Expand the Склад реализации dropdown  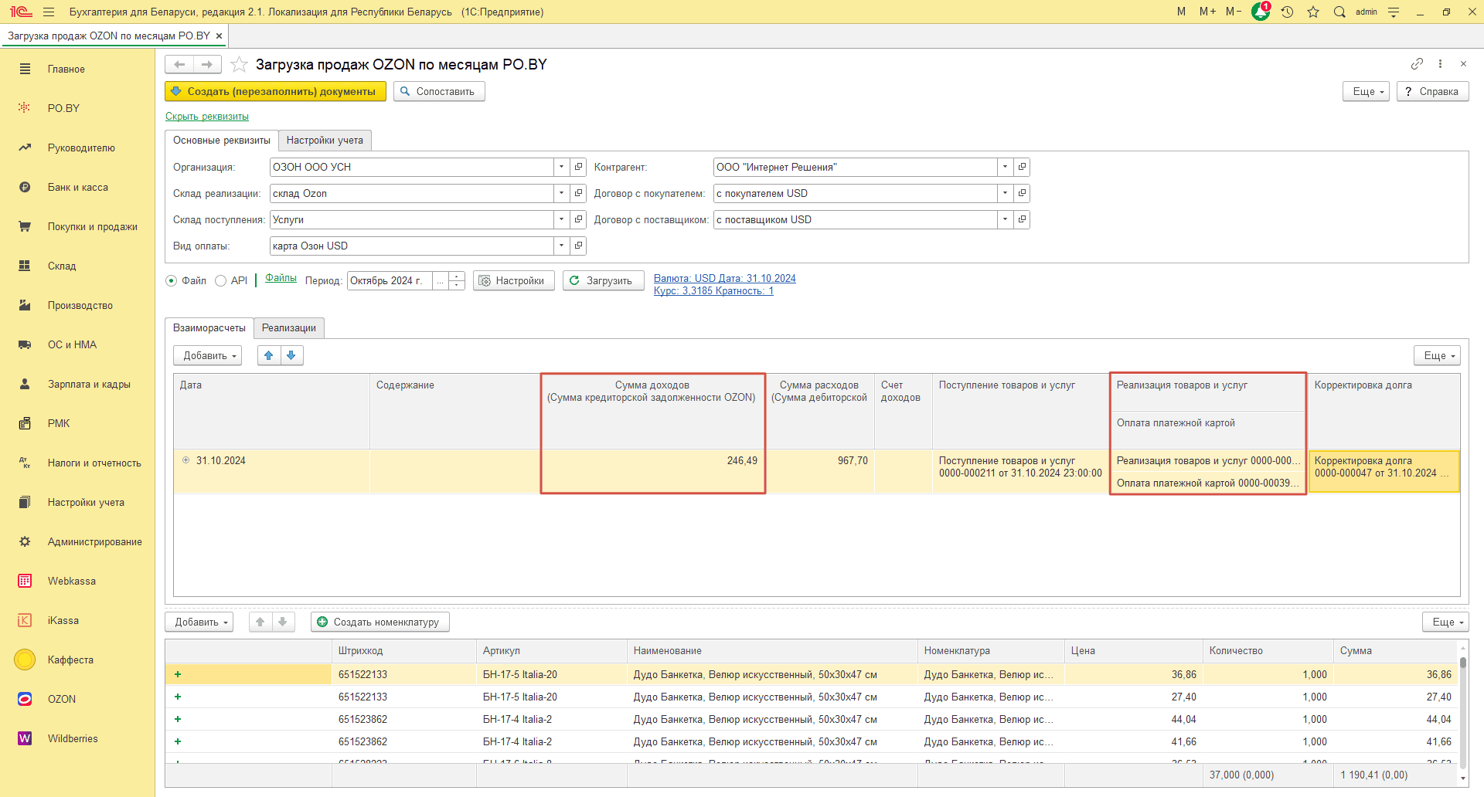(x=562, y=193)
